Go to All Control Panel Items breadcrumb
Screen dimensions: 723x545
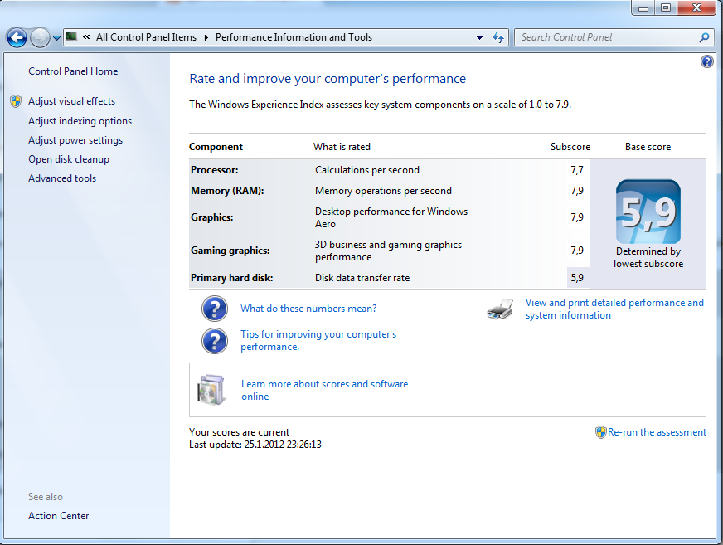pos(146,37)
